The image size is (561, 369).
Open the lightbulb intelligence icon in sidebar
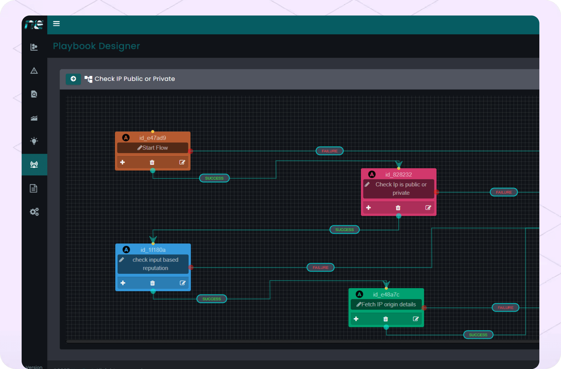coord(34,141)
